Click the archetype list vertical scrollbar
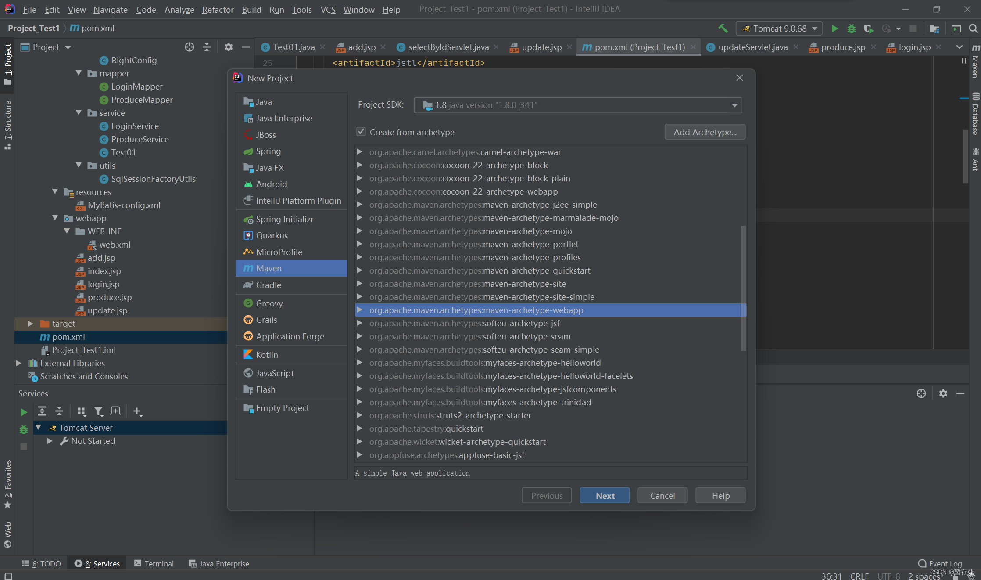Screen dimensions: 981x580 (x=743, y=288)
